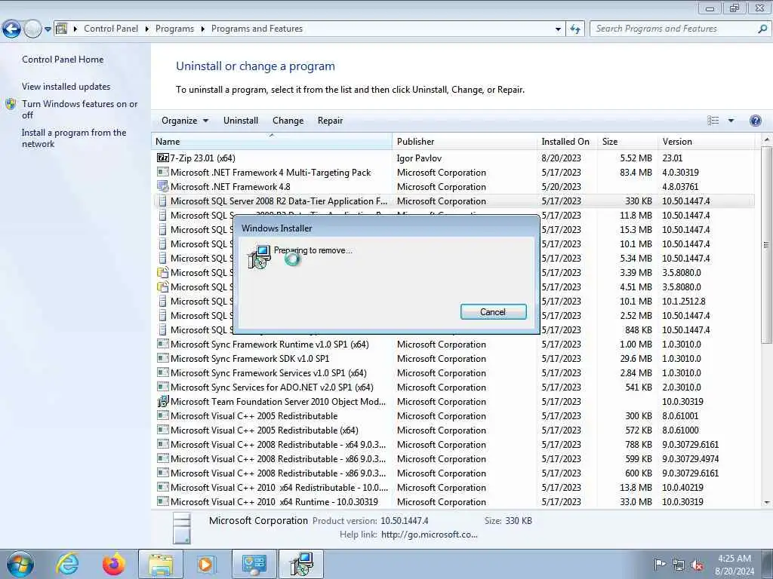Image resolution: width=773 pixels, height=579 pixels.
Task: Select Control Panel in breadcrumb path
Action: tap(111, 29)
